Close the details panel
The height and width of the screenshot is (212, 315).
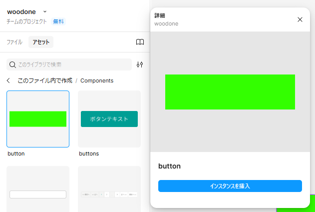(x=300, y=19)
